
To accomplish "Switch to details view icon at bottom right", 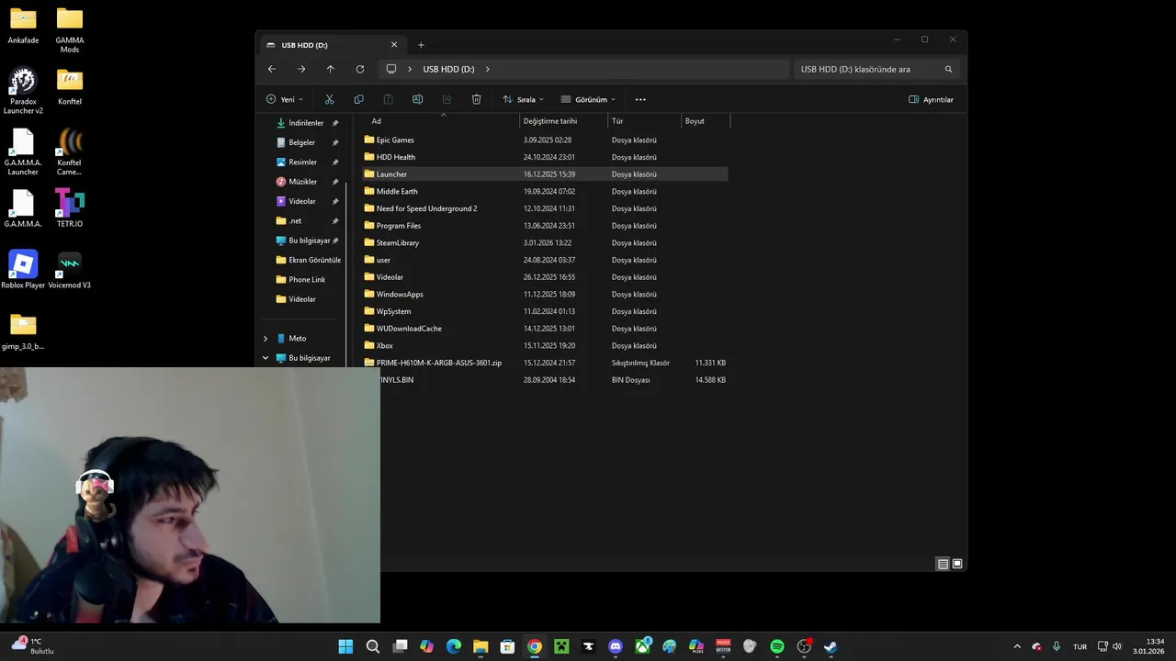I will tap(943, 564).
